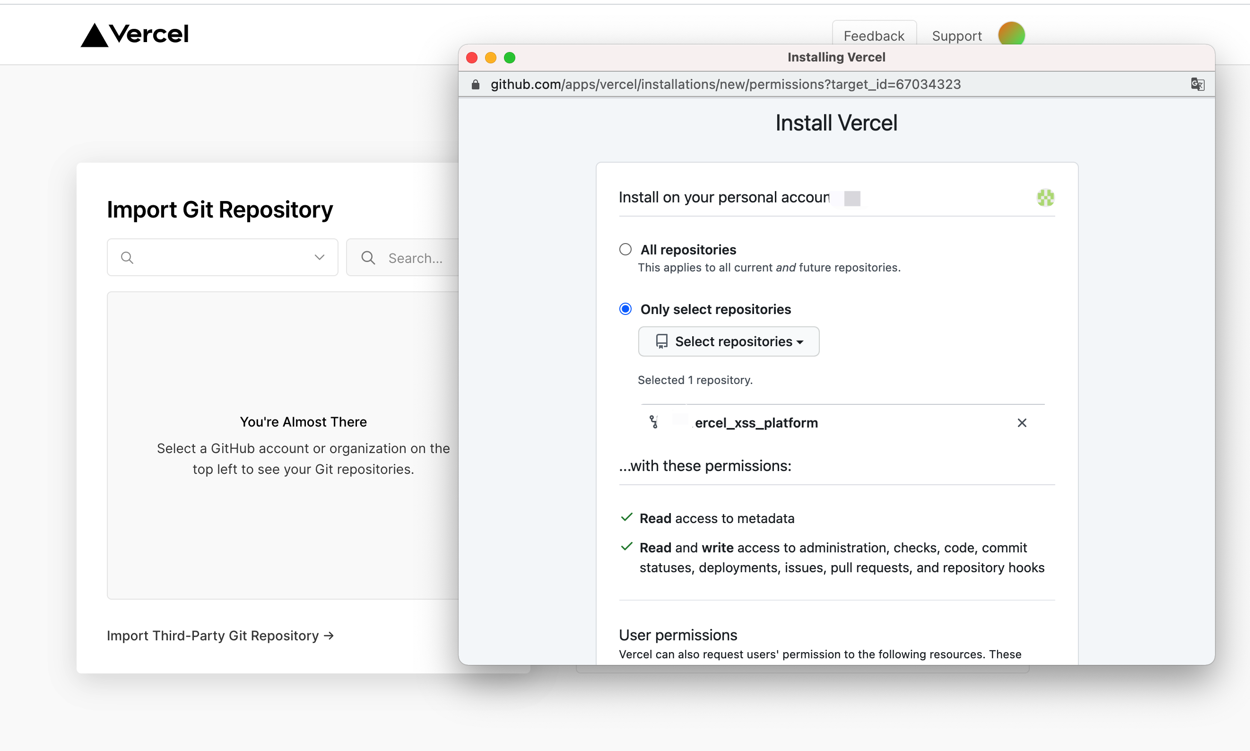Expand the Git account dropdown chevron

(x=319, y=257)
